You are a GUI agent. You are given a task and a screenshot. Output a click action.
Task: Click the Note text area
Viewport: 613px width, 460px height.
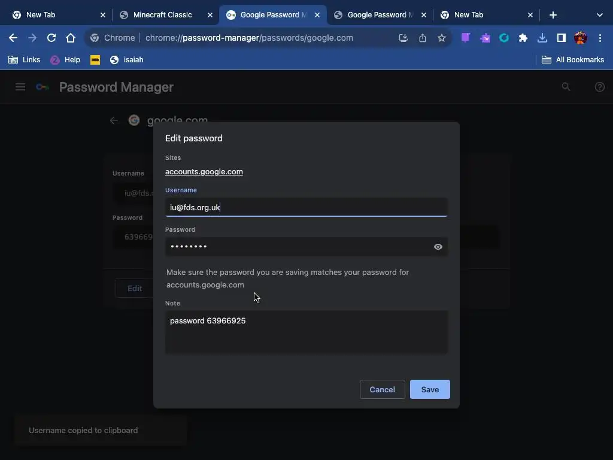point(306,332)
